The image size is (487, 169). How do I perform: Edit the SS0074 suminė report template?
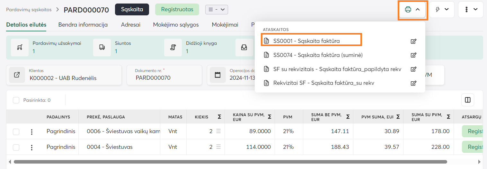pos(413,55)
